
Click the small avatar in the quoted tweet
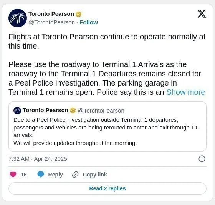click(x=17, y=111)
